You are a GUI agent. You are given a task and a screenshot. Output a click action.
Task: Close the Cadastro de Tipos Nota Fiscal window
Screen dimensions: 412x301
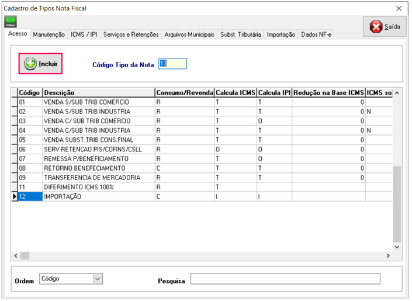tap(399, 8)
